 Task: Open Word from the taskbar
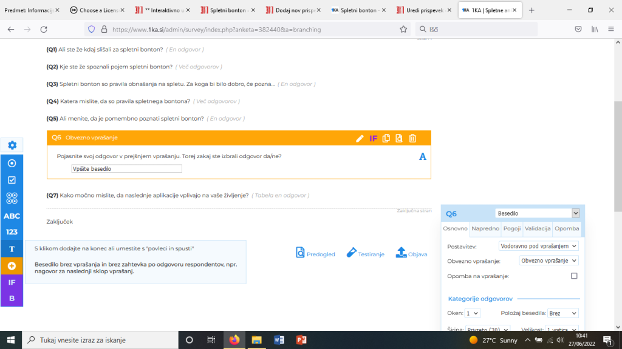[x=279, y=340]
